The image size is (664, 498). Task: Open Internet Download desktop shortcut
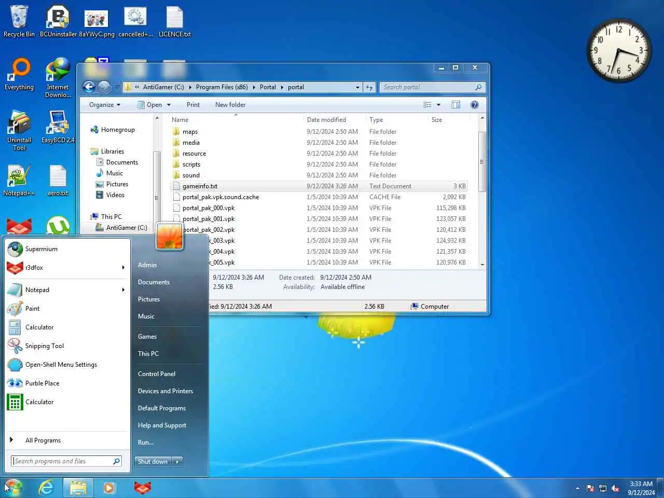coord(58,78)
